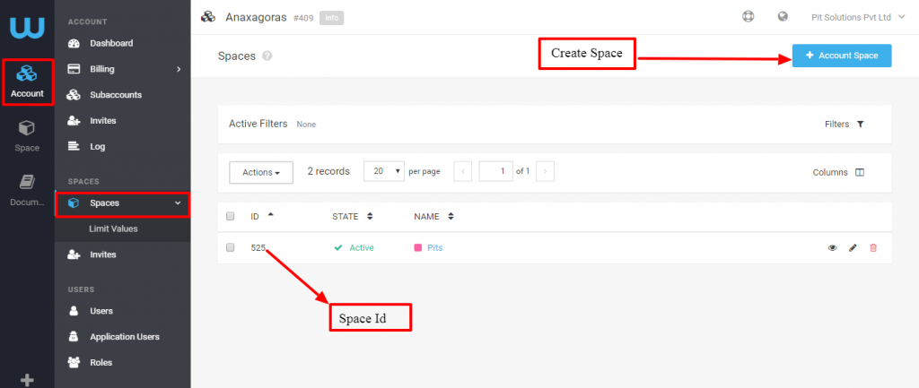Click the Roles group icon
Viewport: 919px width, 388px height.
(74, 362)
